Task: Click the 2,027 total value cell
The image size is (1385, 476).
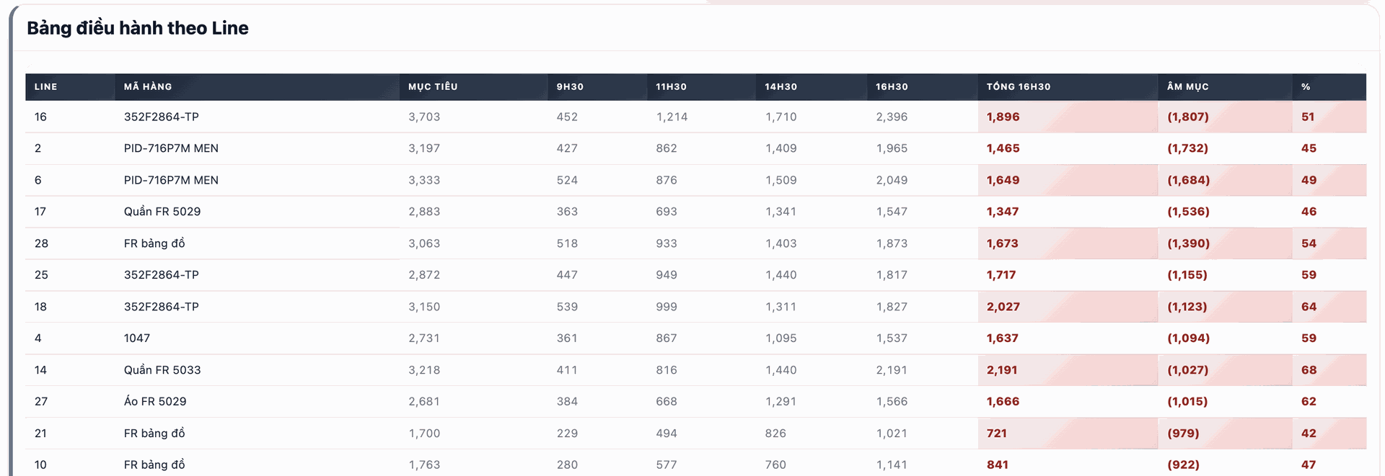Action: tap(1003, 307)
